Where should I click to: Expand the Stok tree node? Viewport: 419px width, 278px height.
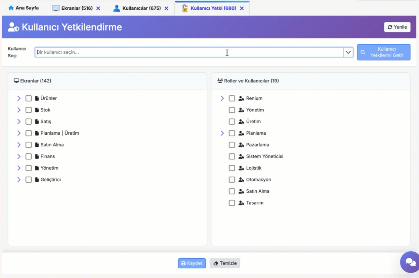click(x=19, y=110)
